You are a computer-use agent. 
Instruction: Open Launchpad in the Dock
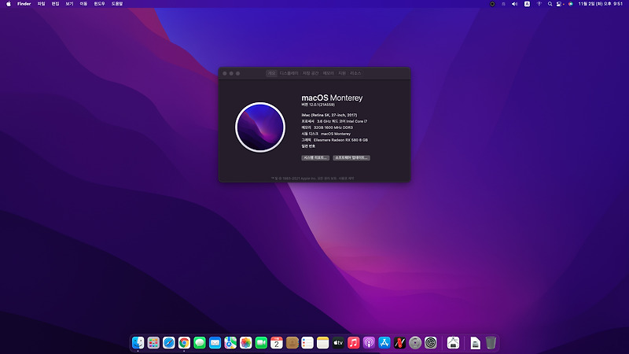(x=153, y=343)
